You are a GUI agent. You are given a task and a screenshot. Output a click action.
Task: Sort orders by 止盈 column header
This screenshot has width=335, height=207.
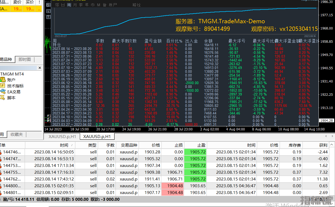tap(195, 145)
